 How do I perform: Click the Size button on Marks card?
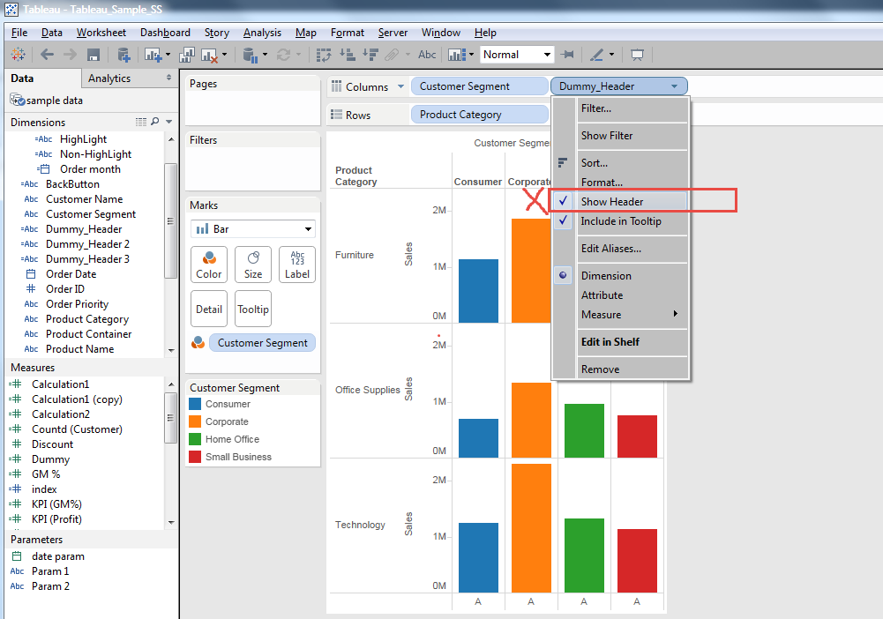click(253, 265)
